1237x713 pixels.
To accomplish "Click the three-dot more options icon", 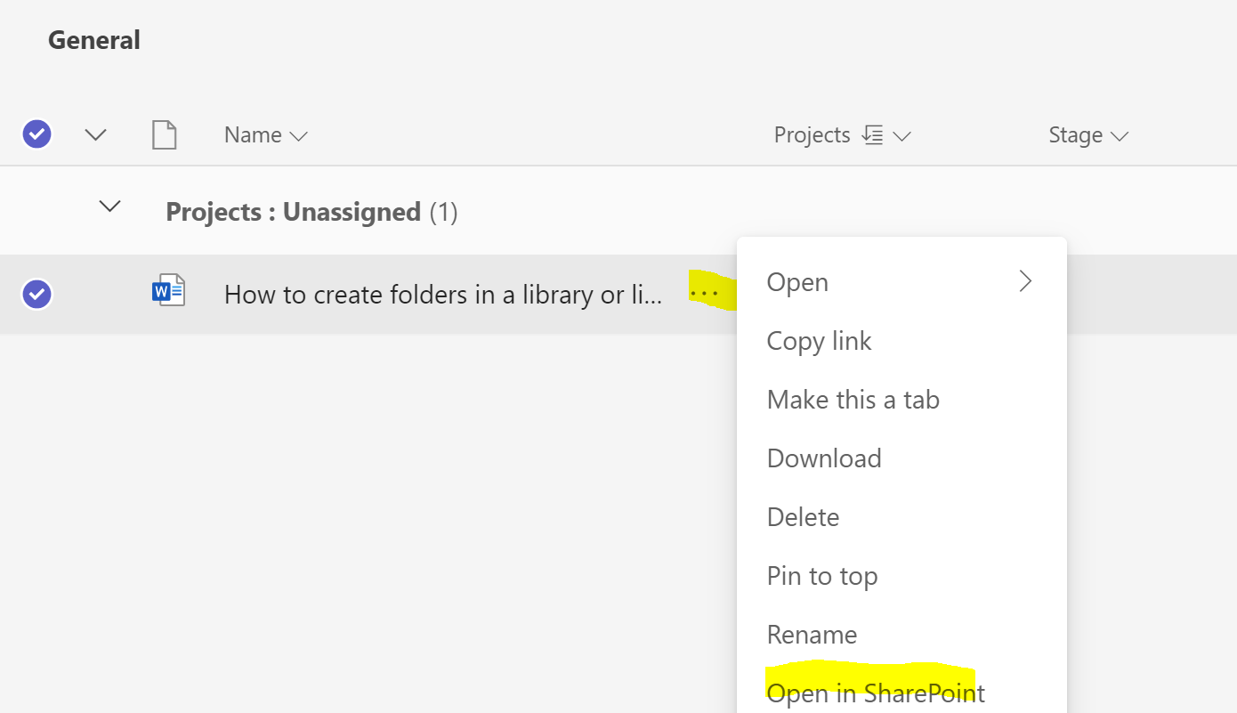I will point(704,293).
